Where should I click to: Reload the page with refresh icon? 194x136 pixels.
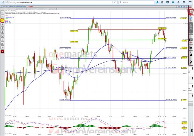[115, 2]
